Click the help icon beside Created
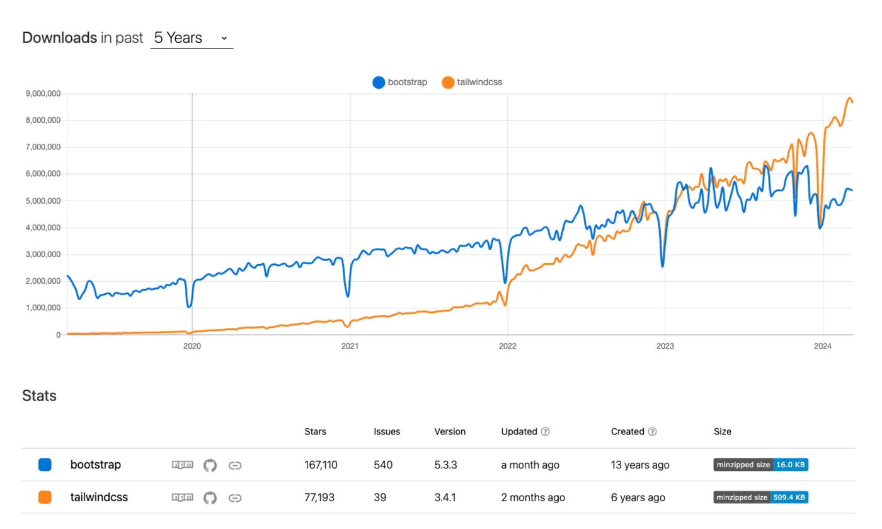 [653, 432]
